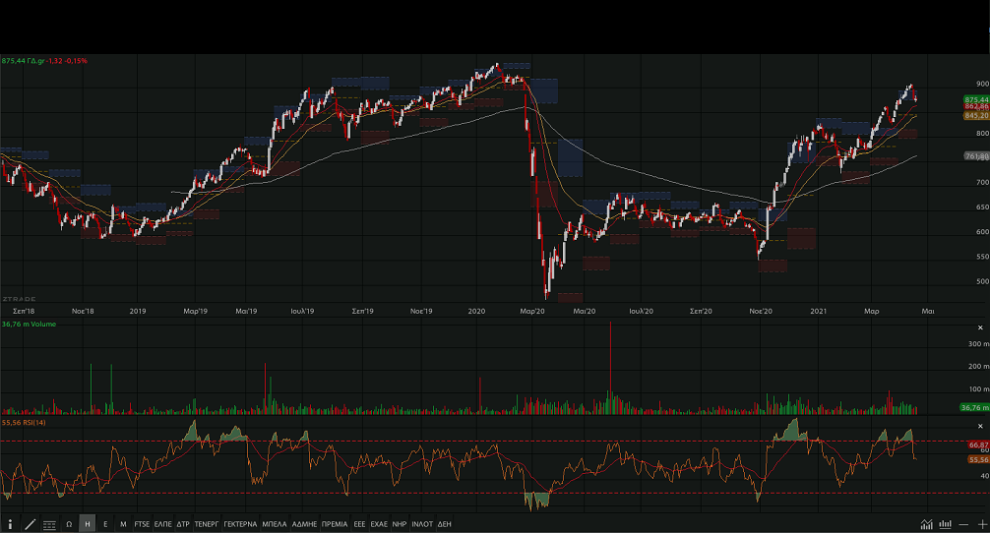Open the grid/list layout icon

tap(49, 524)
